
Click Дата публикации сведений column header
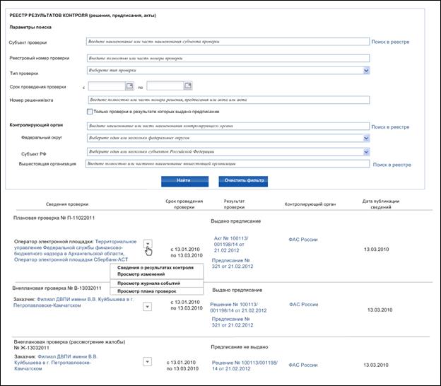[x=380, y=204]
